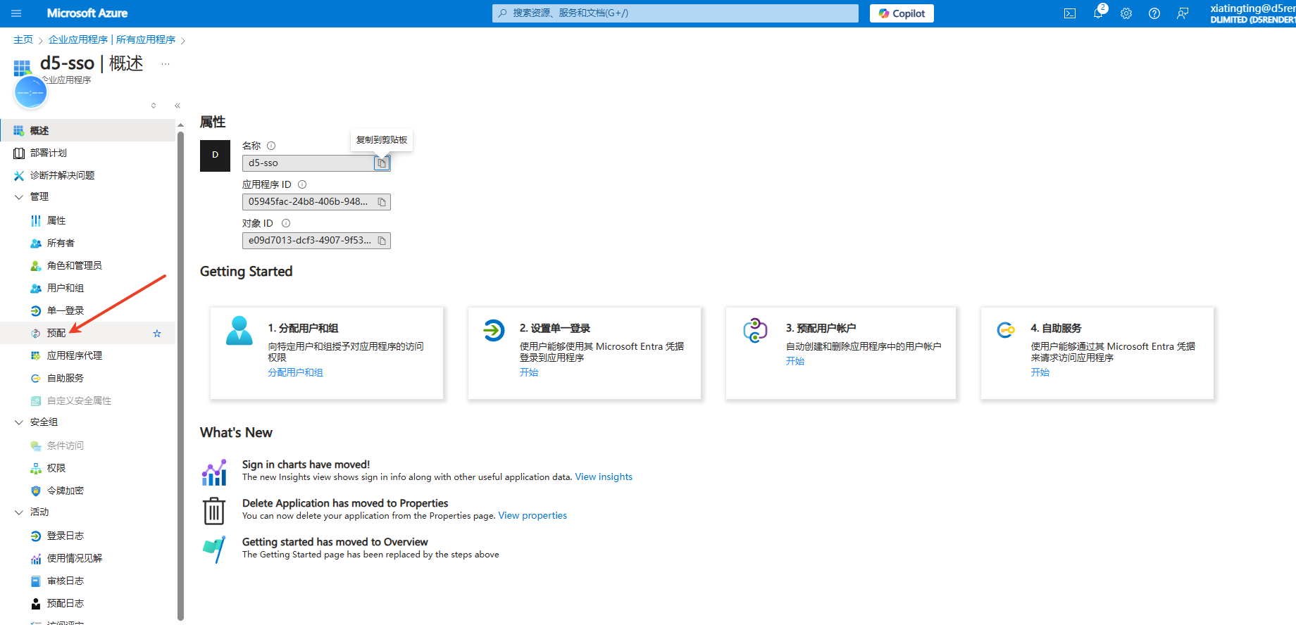Image resolution: width=1296 pixels, height=625 pixels.
Task: Select 概述 in the side menu
Action: click(x=87, y=131)
